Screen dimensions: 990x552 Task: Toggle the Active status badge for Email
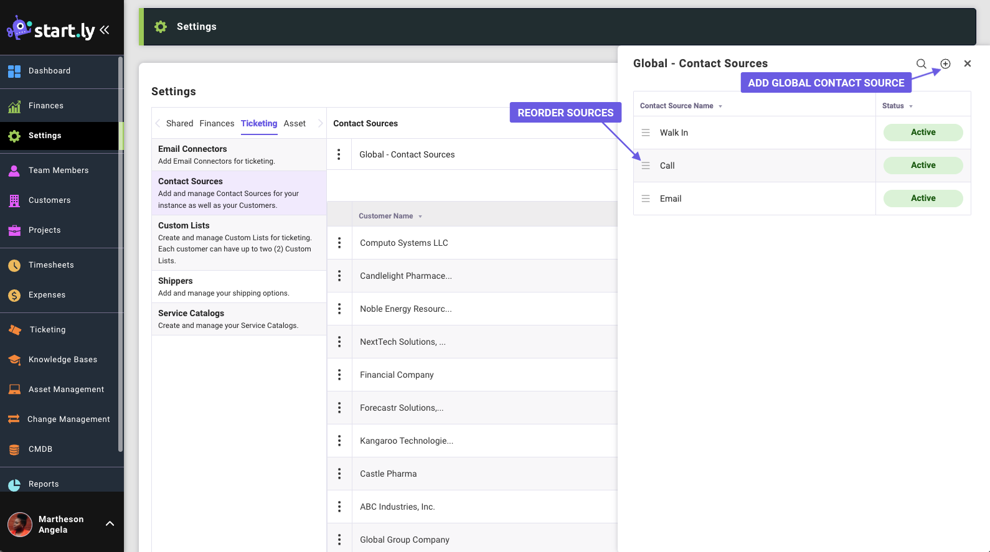click(923, 199)
